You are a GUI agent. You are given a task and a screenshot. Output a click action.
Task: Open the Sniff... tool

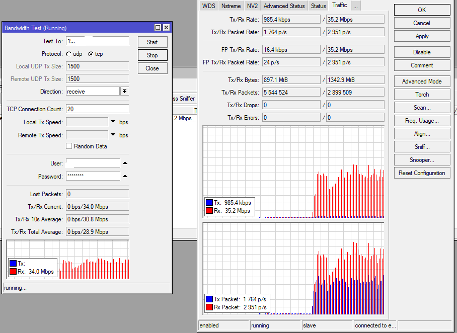coord(422,147)
